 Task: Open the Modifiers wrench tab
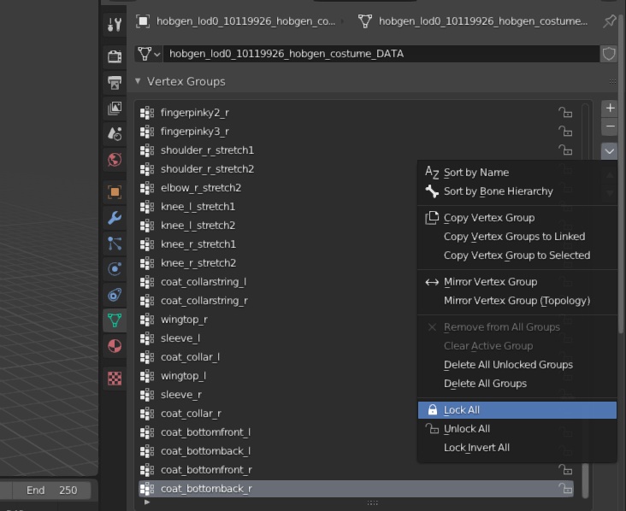tap(115, 218)
